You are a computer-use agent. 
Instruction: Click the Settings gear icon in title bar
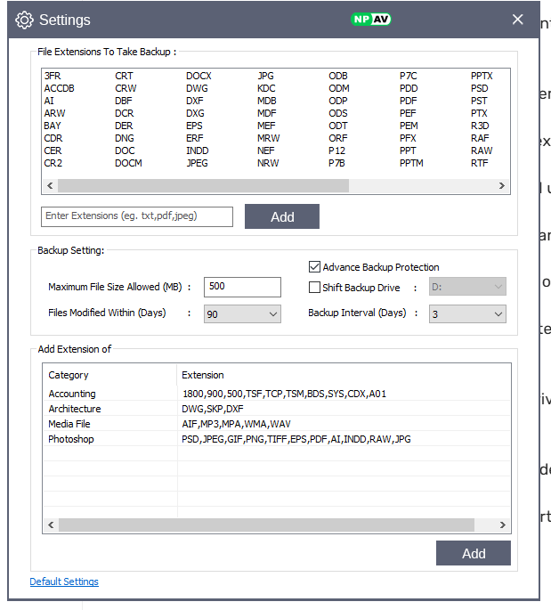(24, 20)
